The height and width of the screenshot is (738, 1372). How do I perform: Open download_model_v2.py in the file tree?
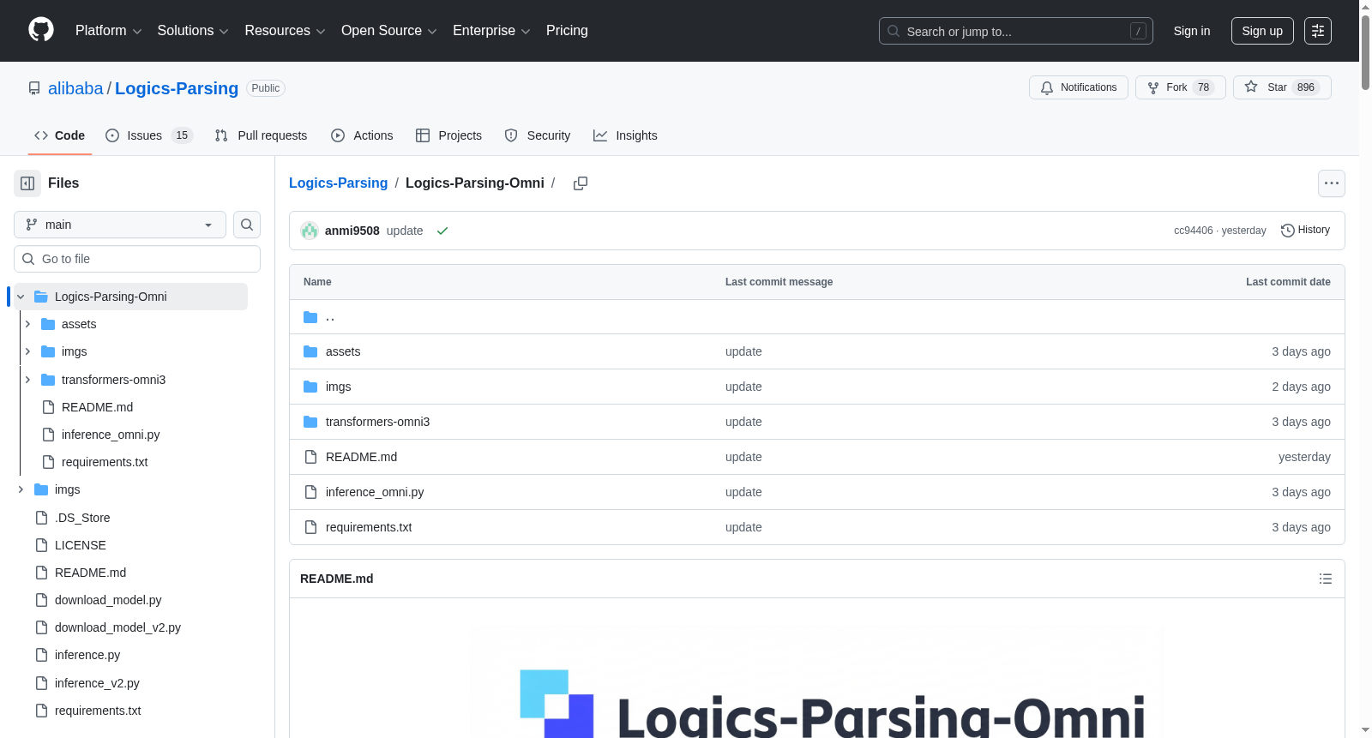coord(117,627)
